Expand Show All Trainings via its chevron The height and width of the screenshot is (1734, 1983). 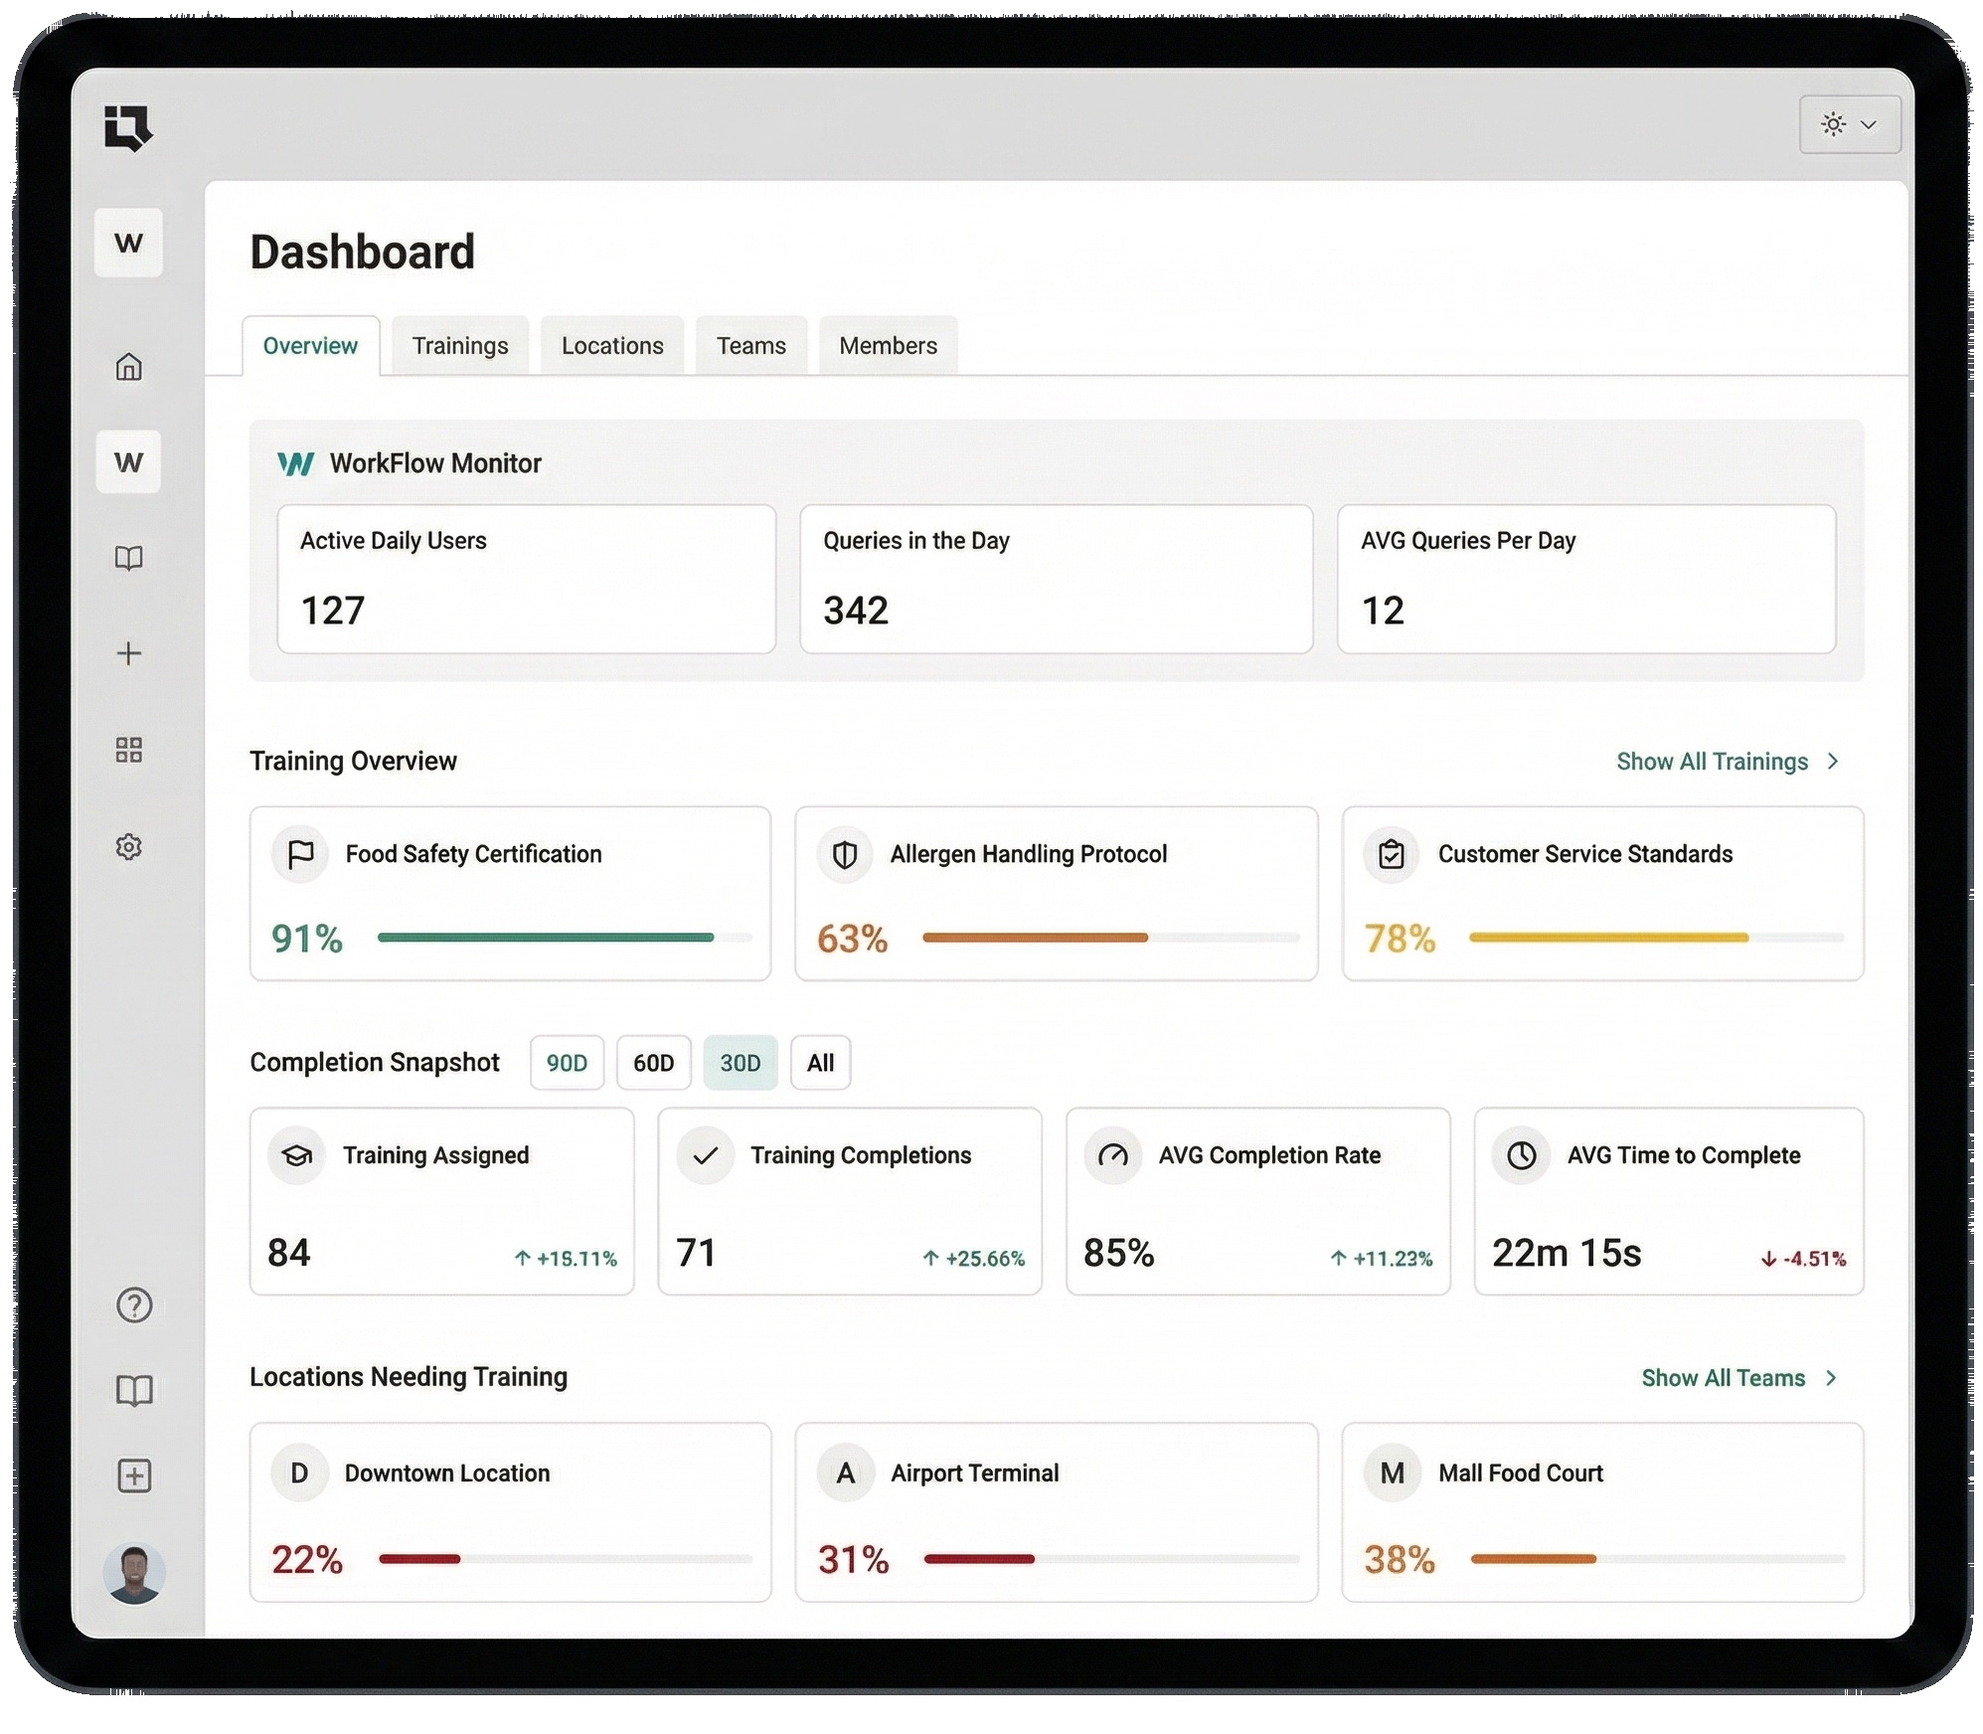pyautogui.click(x=1832, y=761)
